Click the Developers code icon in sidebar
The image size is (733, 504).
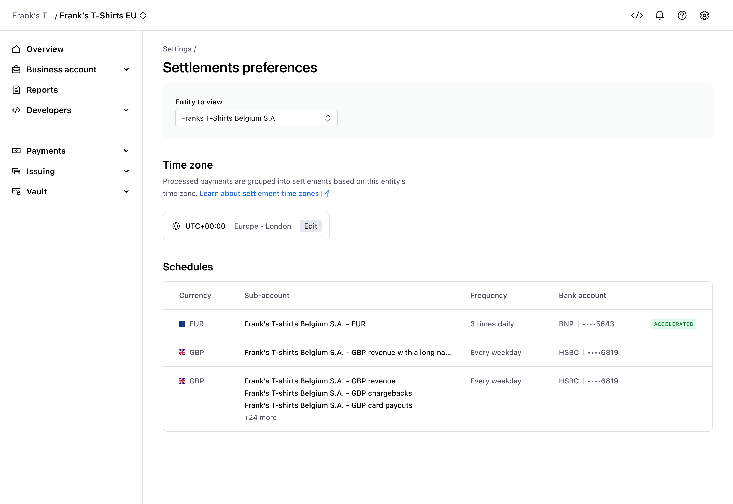tap(16, 110)
